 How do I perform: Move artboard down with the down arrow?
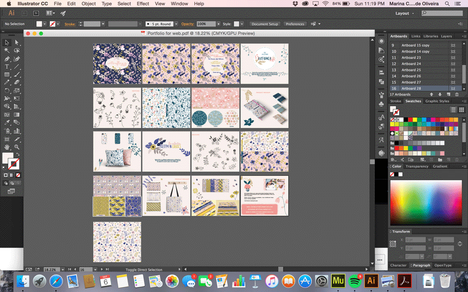[440, 95]
